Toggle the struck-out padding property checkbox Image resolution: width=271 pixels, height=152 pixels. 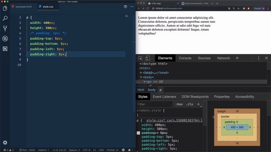coord(138,133)
